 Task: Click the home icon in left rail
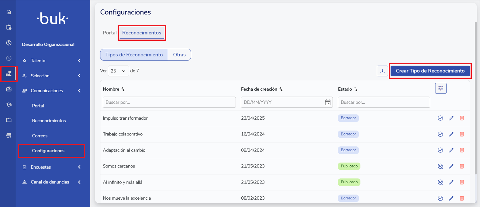pyautogui.click(x=9, y=12)
